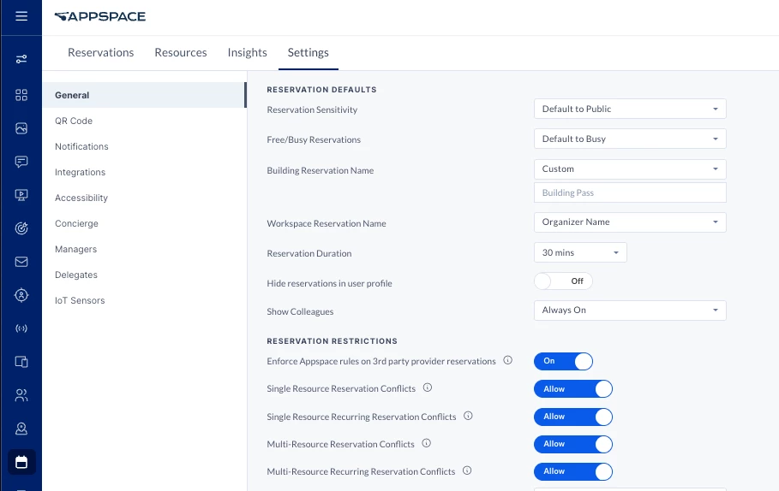Show info for Enforce Appspace rules

click(507, 361)
